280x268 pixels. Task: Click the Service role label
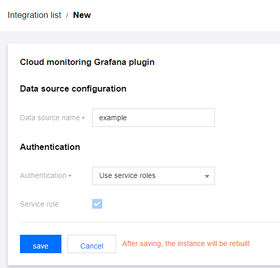(39, 204)
